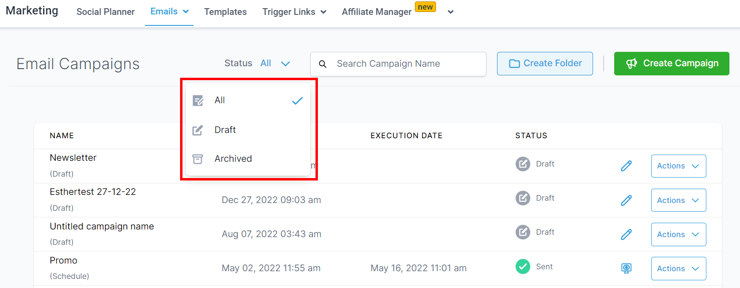The image size is (740, 288).
Task: Open the Actions dropdown for Promo
Action: tap(678, 268)
